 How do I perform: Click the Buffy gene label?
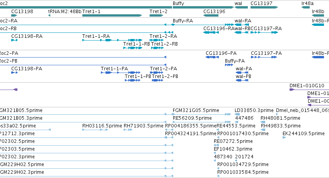tap(178, 3)
